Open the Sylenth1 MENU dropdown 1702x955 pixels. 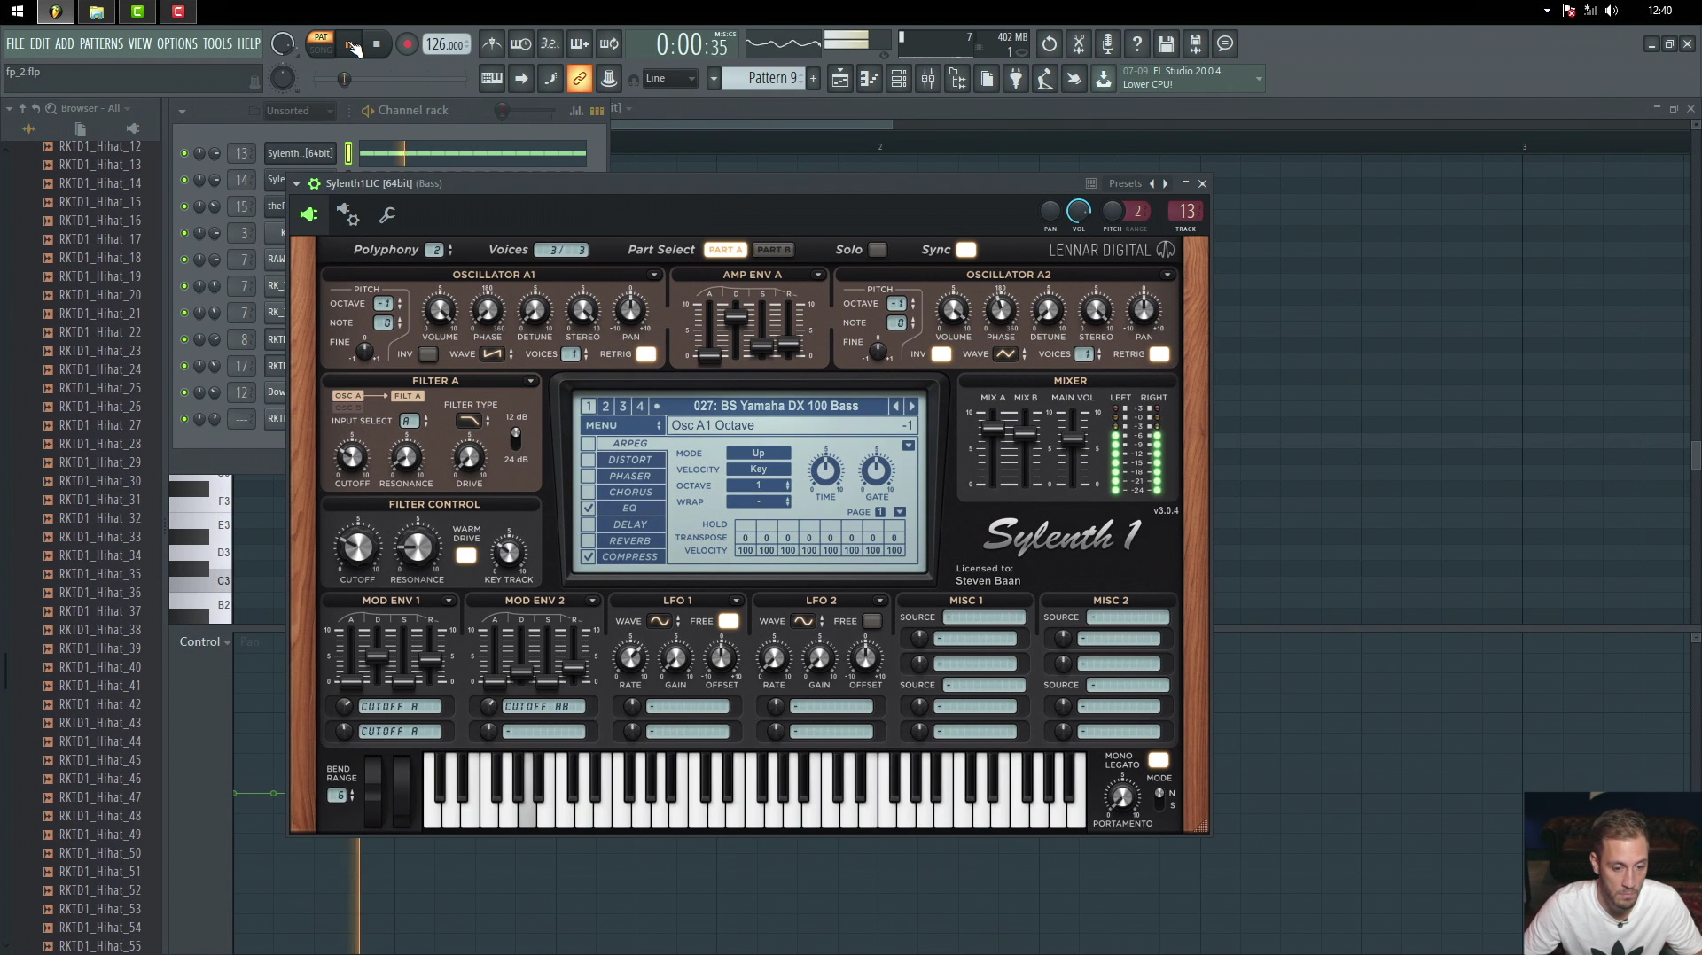click(x=622, y=425)
